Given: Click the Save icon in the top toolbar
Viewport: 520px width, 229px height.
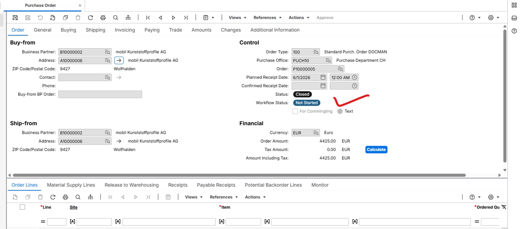Looking at the screenshot, I should coord(28,17).
